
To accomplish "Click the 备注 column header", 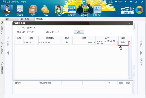I will click(107, 38).
